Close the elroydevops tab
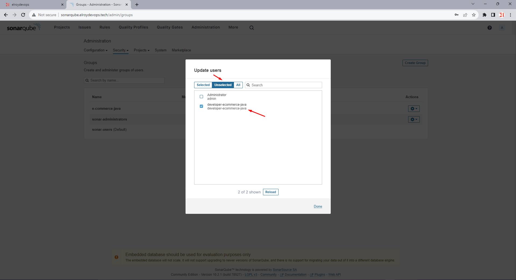This screenshot has width=516, height=280. click(x=62, y=5)
